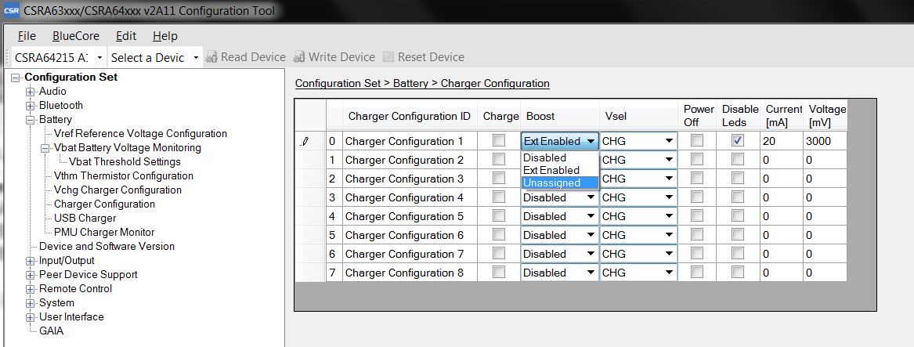Enable Charge checkbox for Charger Configuration 1
This screenshot has width=914, height=347.
pyautogui.click(x=499, y=141)
